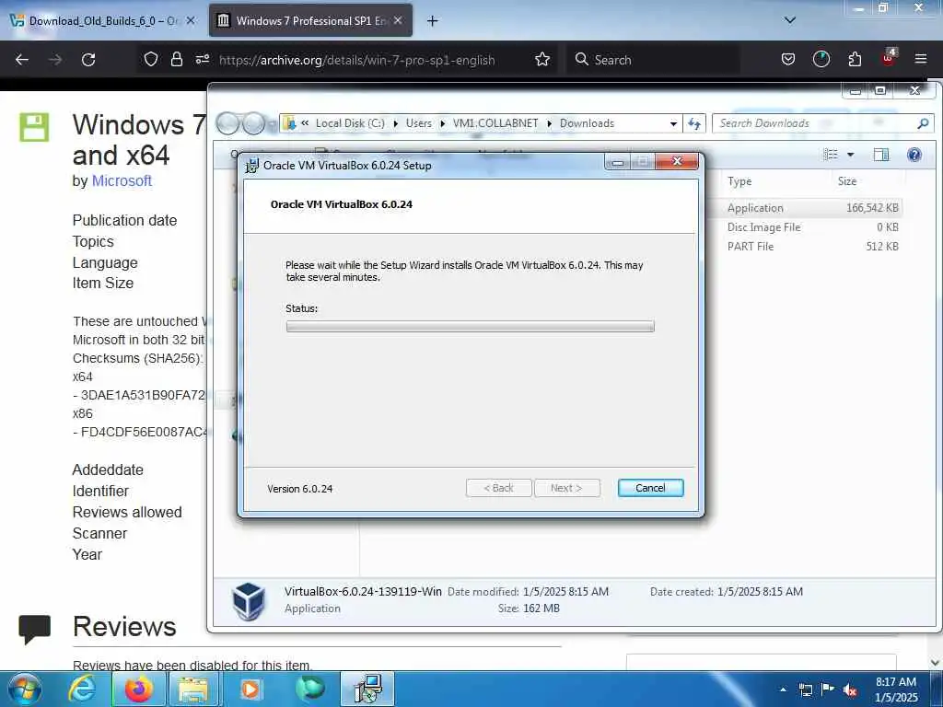This screenshot has width=943, height=707.
Task: Open the Microsoft author link
Action: (122, 180)
